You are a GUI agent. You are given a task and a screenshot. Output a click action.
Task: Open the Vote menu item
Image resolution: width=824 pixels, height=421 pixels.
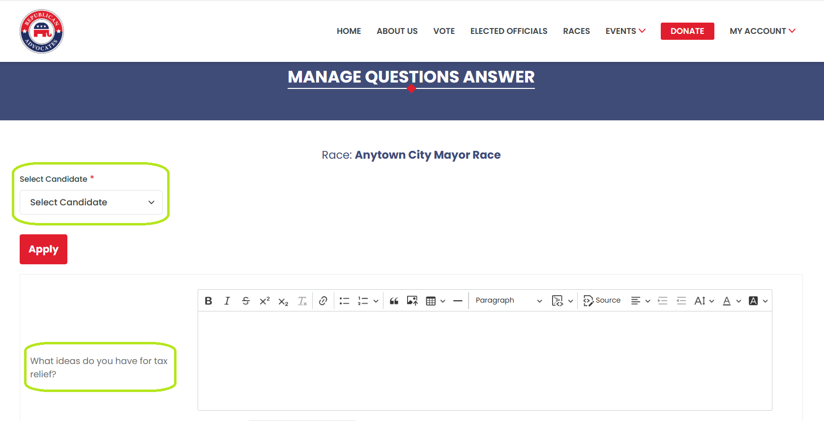coord(444,31)
